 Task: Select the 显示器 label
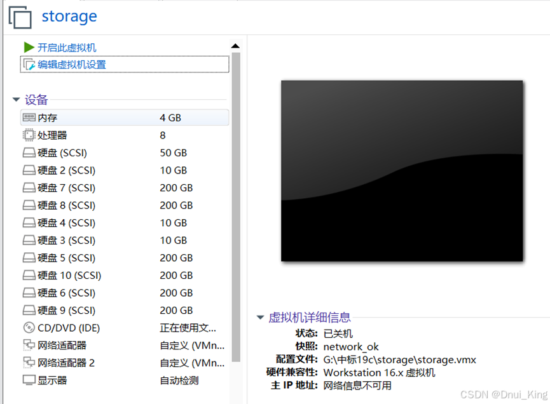pos(52,380)
